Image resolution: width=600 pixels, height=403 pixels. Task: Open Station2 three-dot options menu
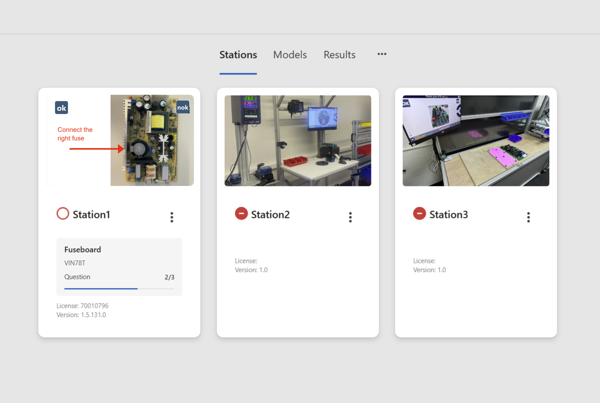point(350,217)
